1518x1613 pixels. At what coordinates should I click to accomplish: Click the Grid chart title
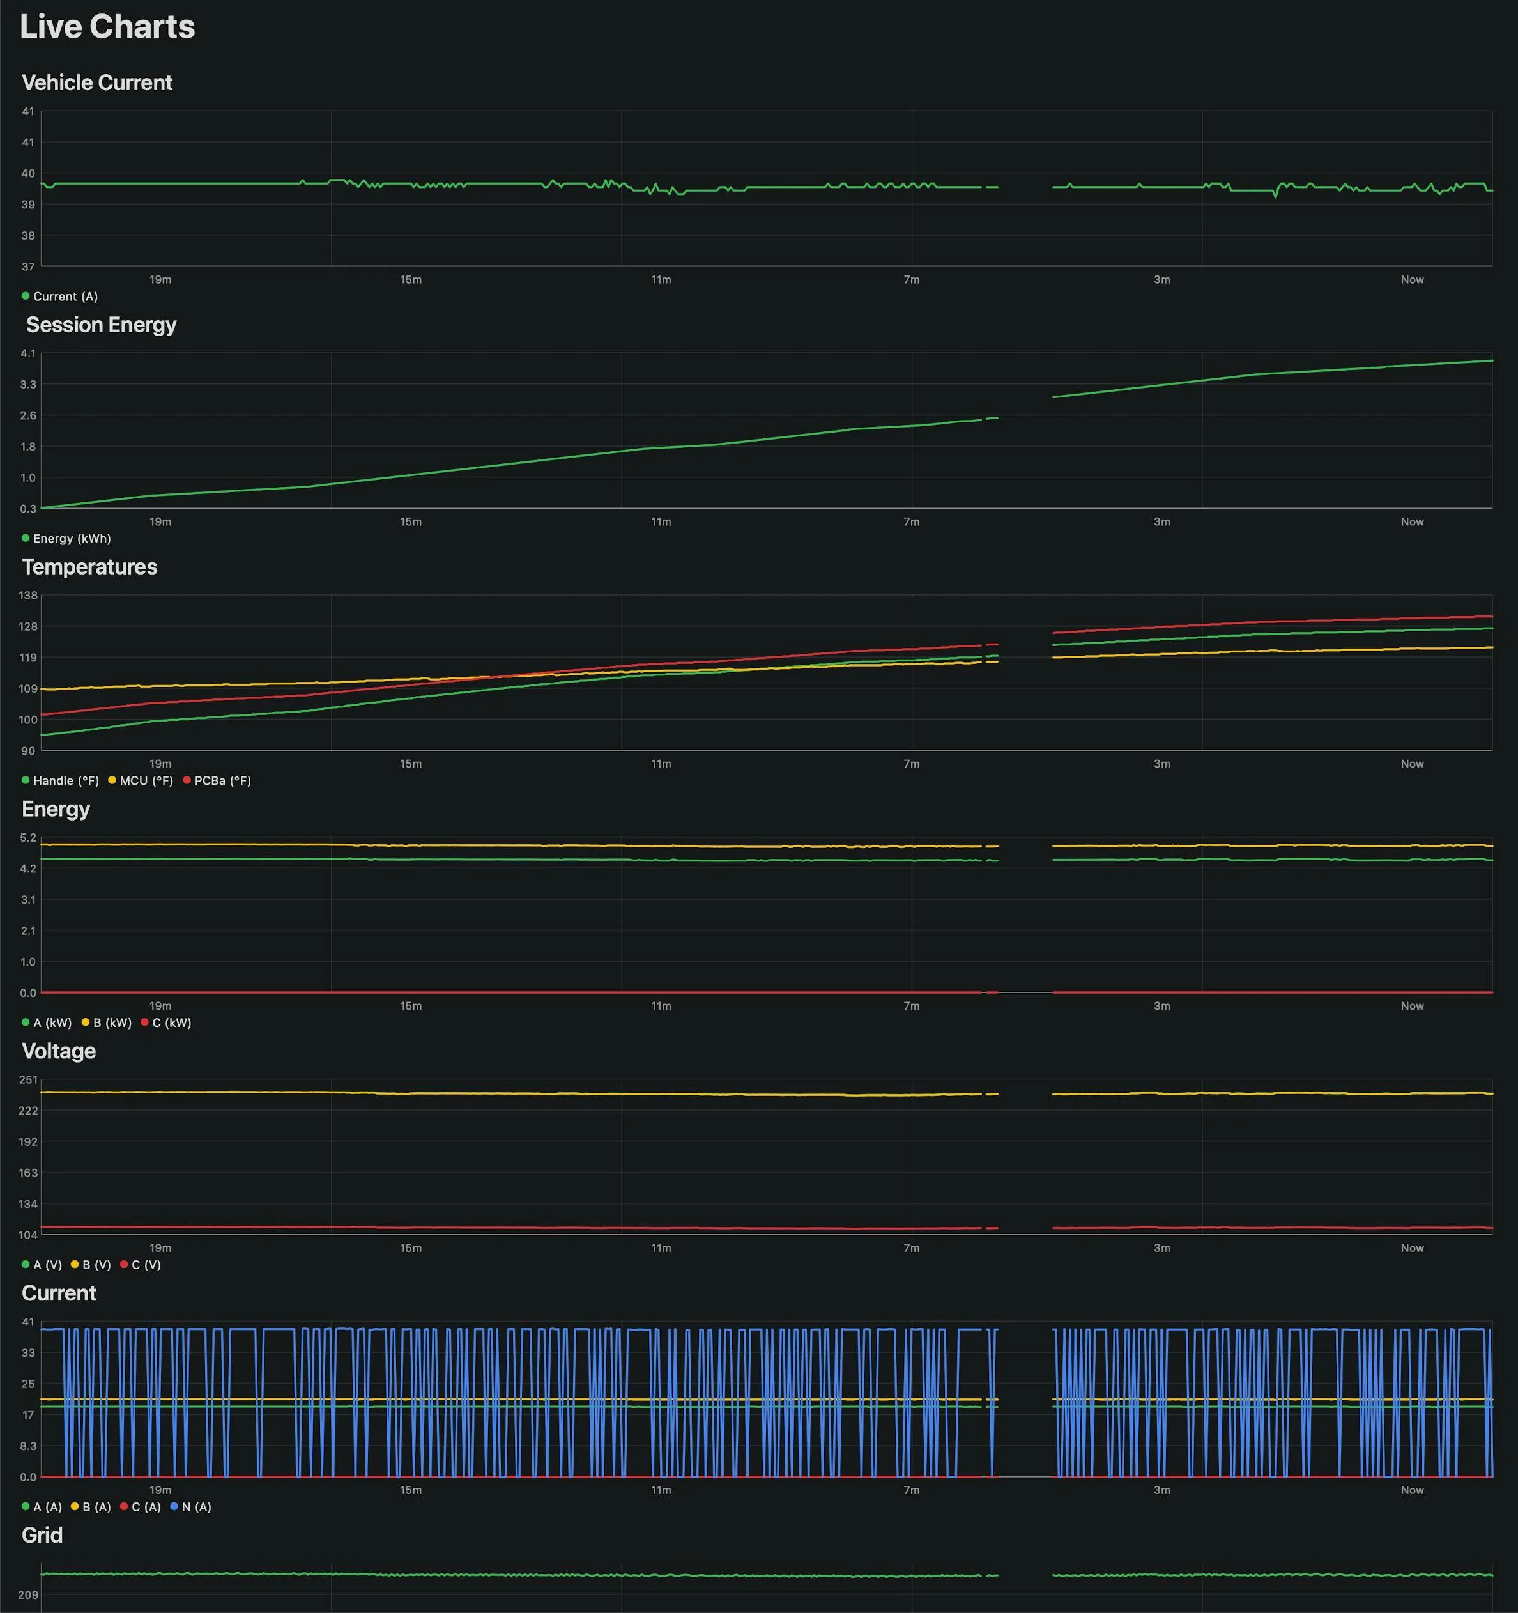click(x=42, y=1534)
